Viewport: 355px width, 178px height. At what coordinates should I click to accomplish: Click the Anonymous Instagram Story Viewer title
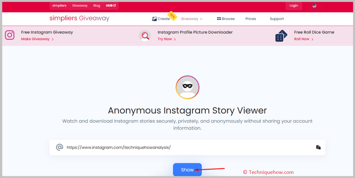188,110
